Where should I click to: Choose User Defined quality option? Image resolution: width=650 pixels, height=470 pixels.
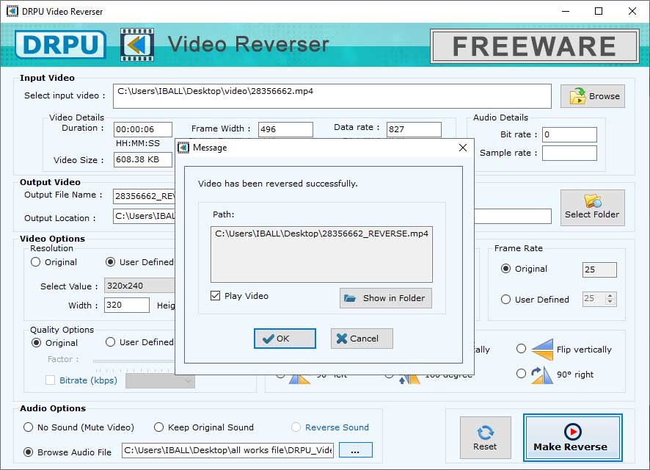[110, 342]
